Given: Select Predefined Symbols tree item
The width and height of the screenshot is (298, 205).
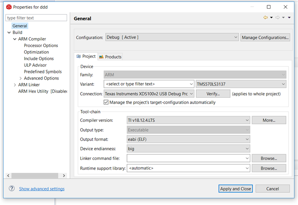Looking at the screenshot, I should pyautogui.click(x=43, y=72).
